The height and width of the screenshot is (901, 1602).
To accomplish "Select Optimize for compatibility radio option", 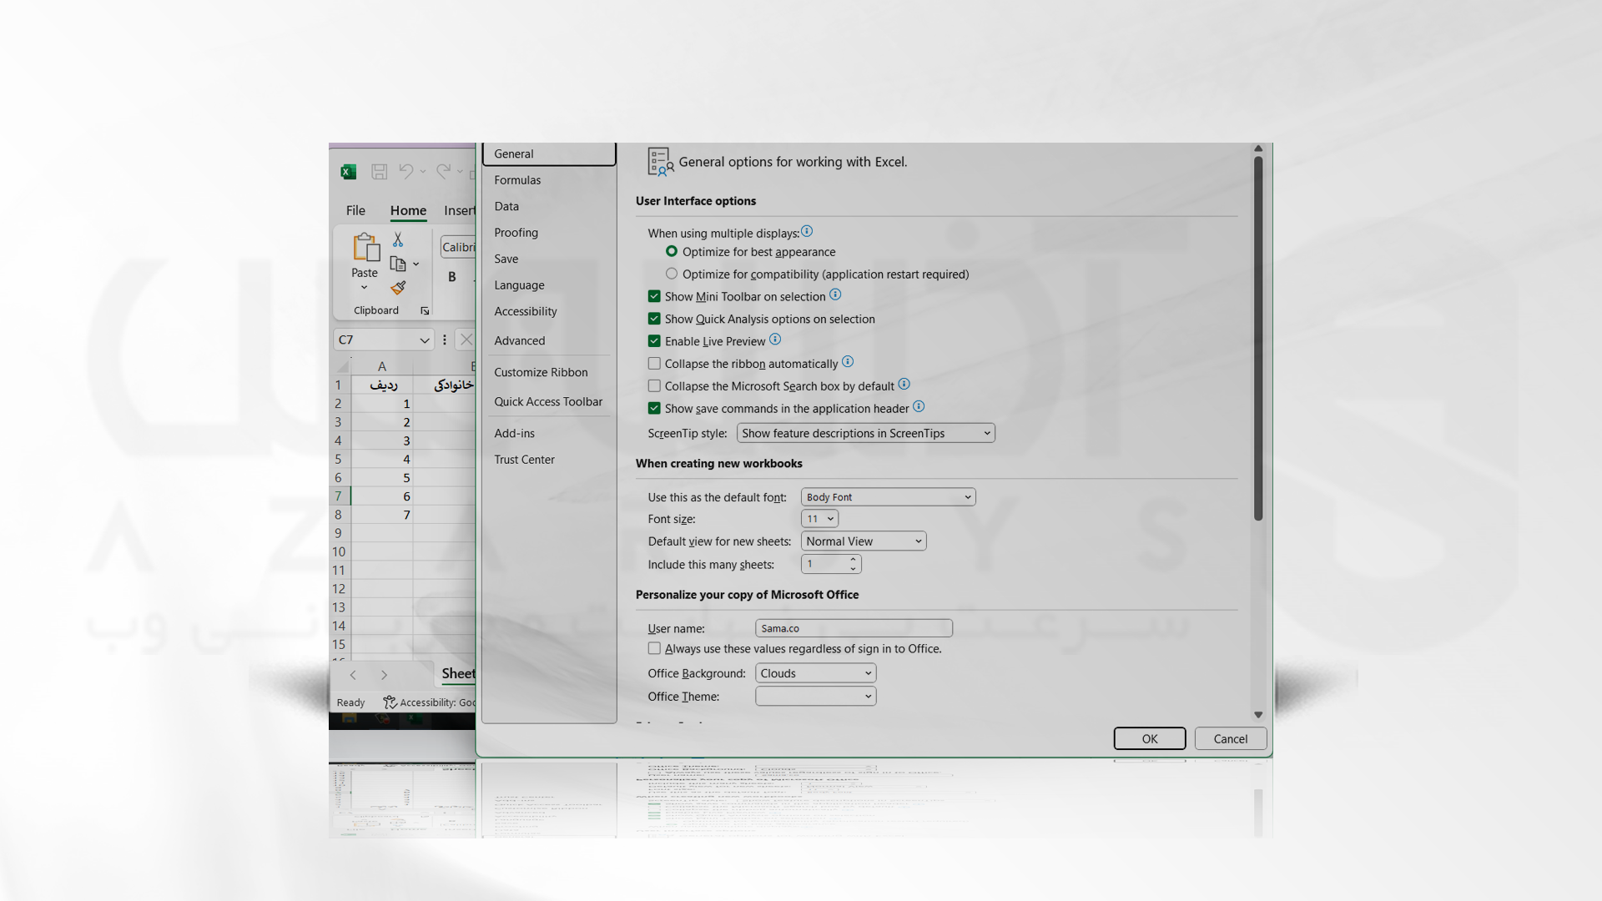I will [x=672, y=274].
